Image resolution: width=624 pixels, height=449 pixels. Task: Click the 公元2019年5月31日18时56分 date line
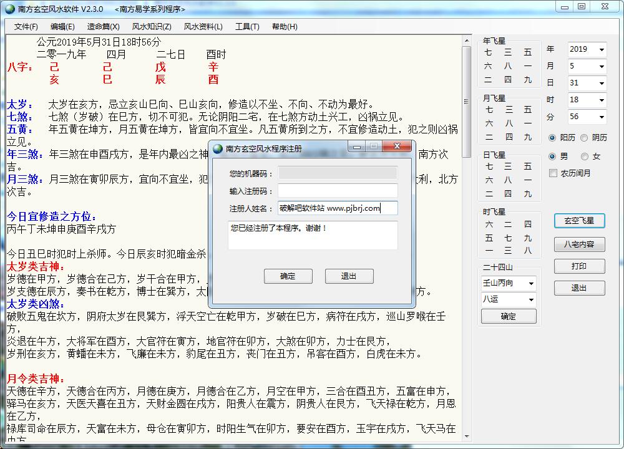tap(99, 42)
